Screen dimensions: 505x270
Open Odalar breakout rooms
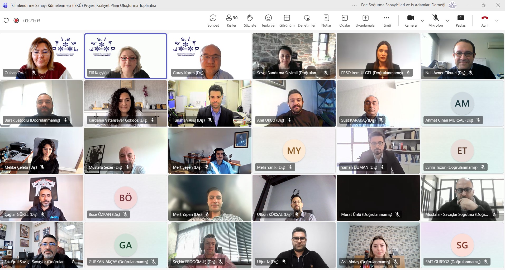click(345, 21)
